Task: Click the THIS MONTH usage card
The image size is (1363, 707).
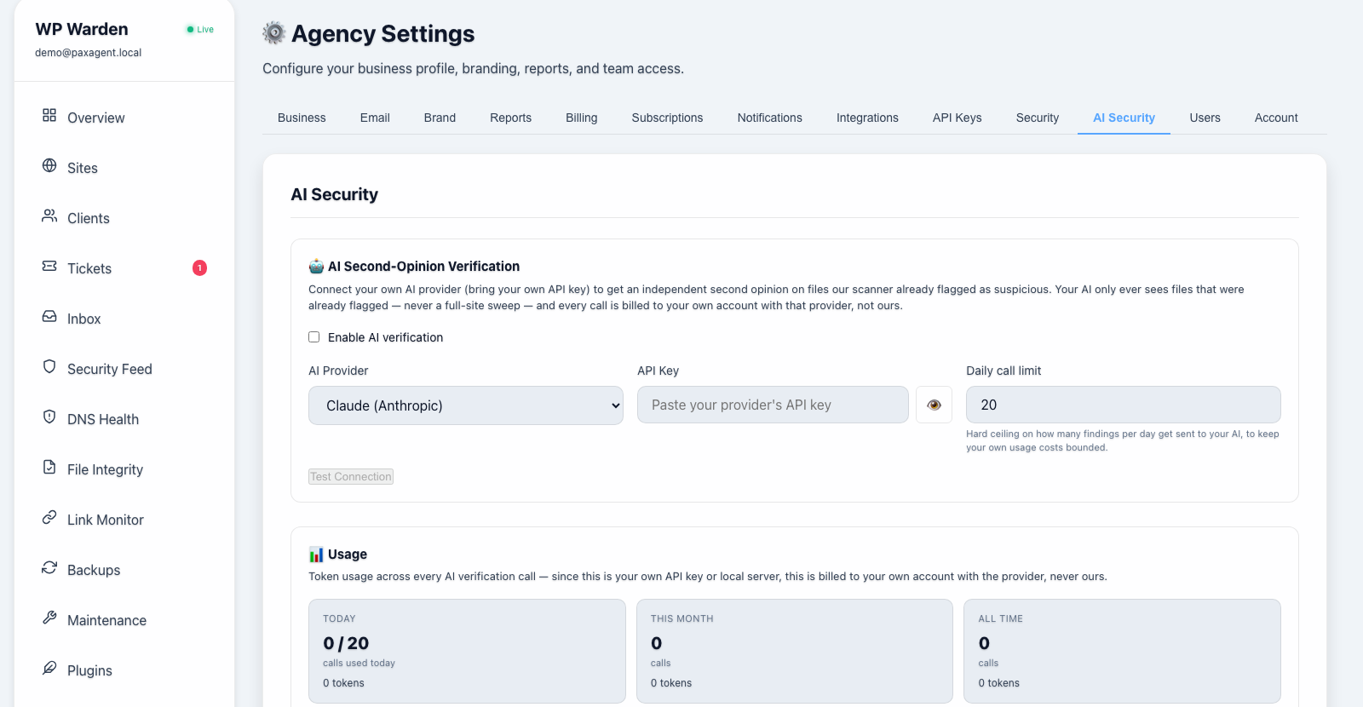Action: (795, 651)
